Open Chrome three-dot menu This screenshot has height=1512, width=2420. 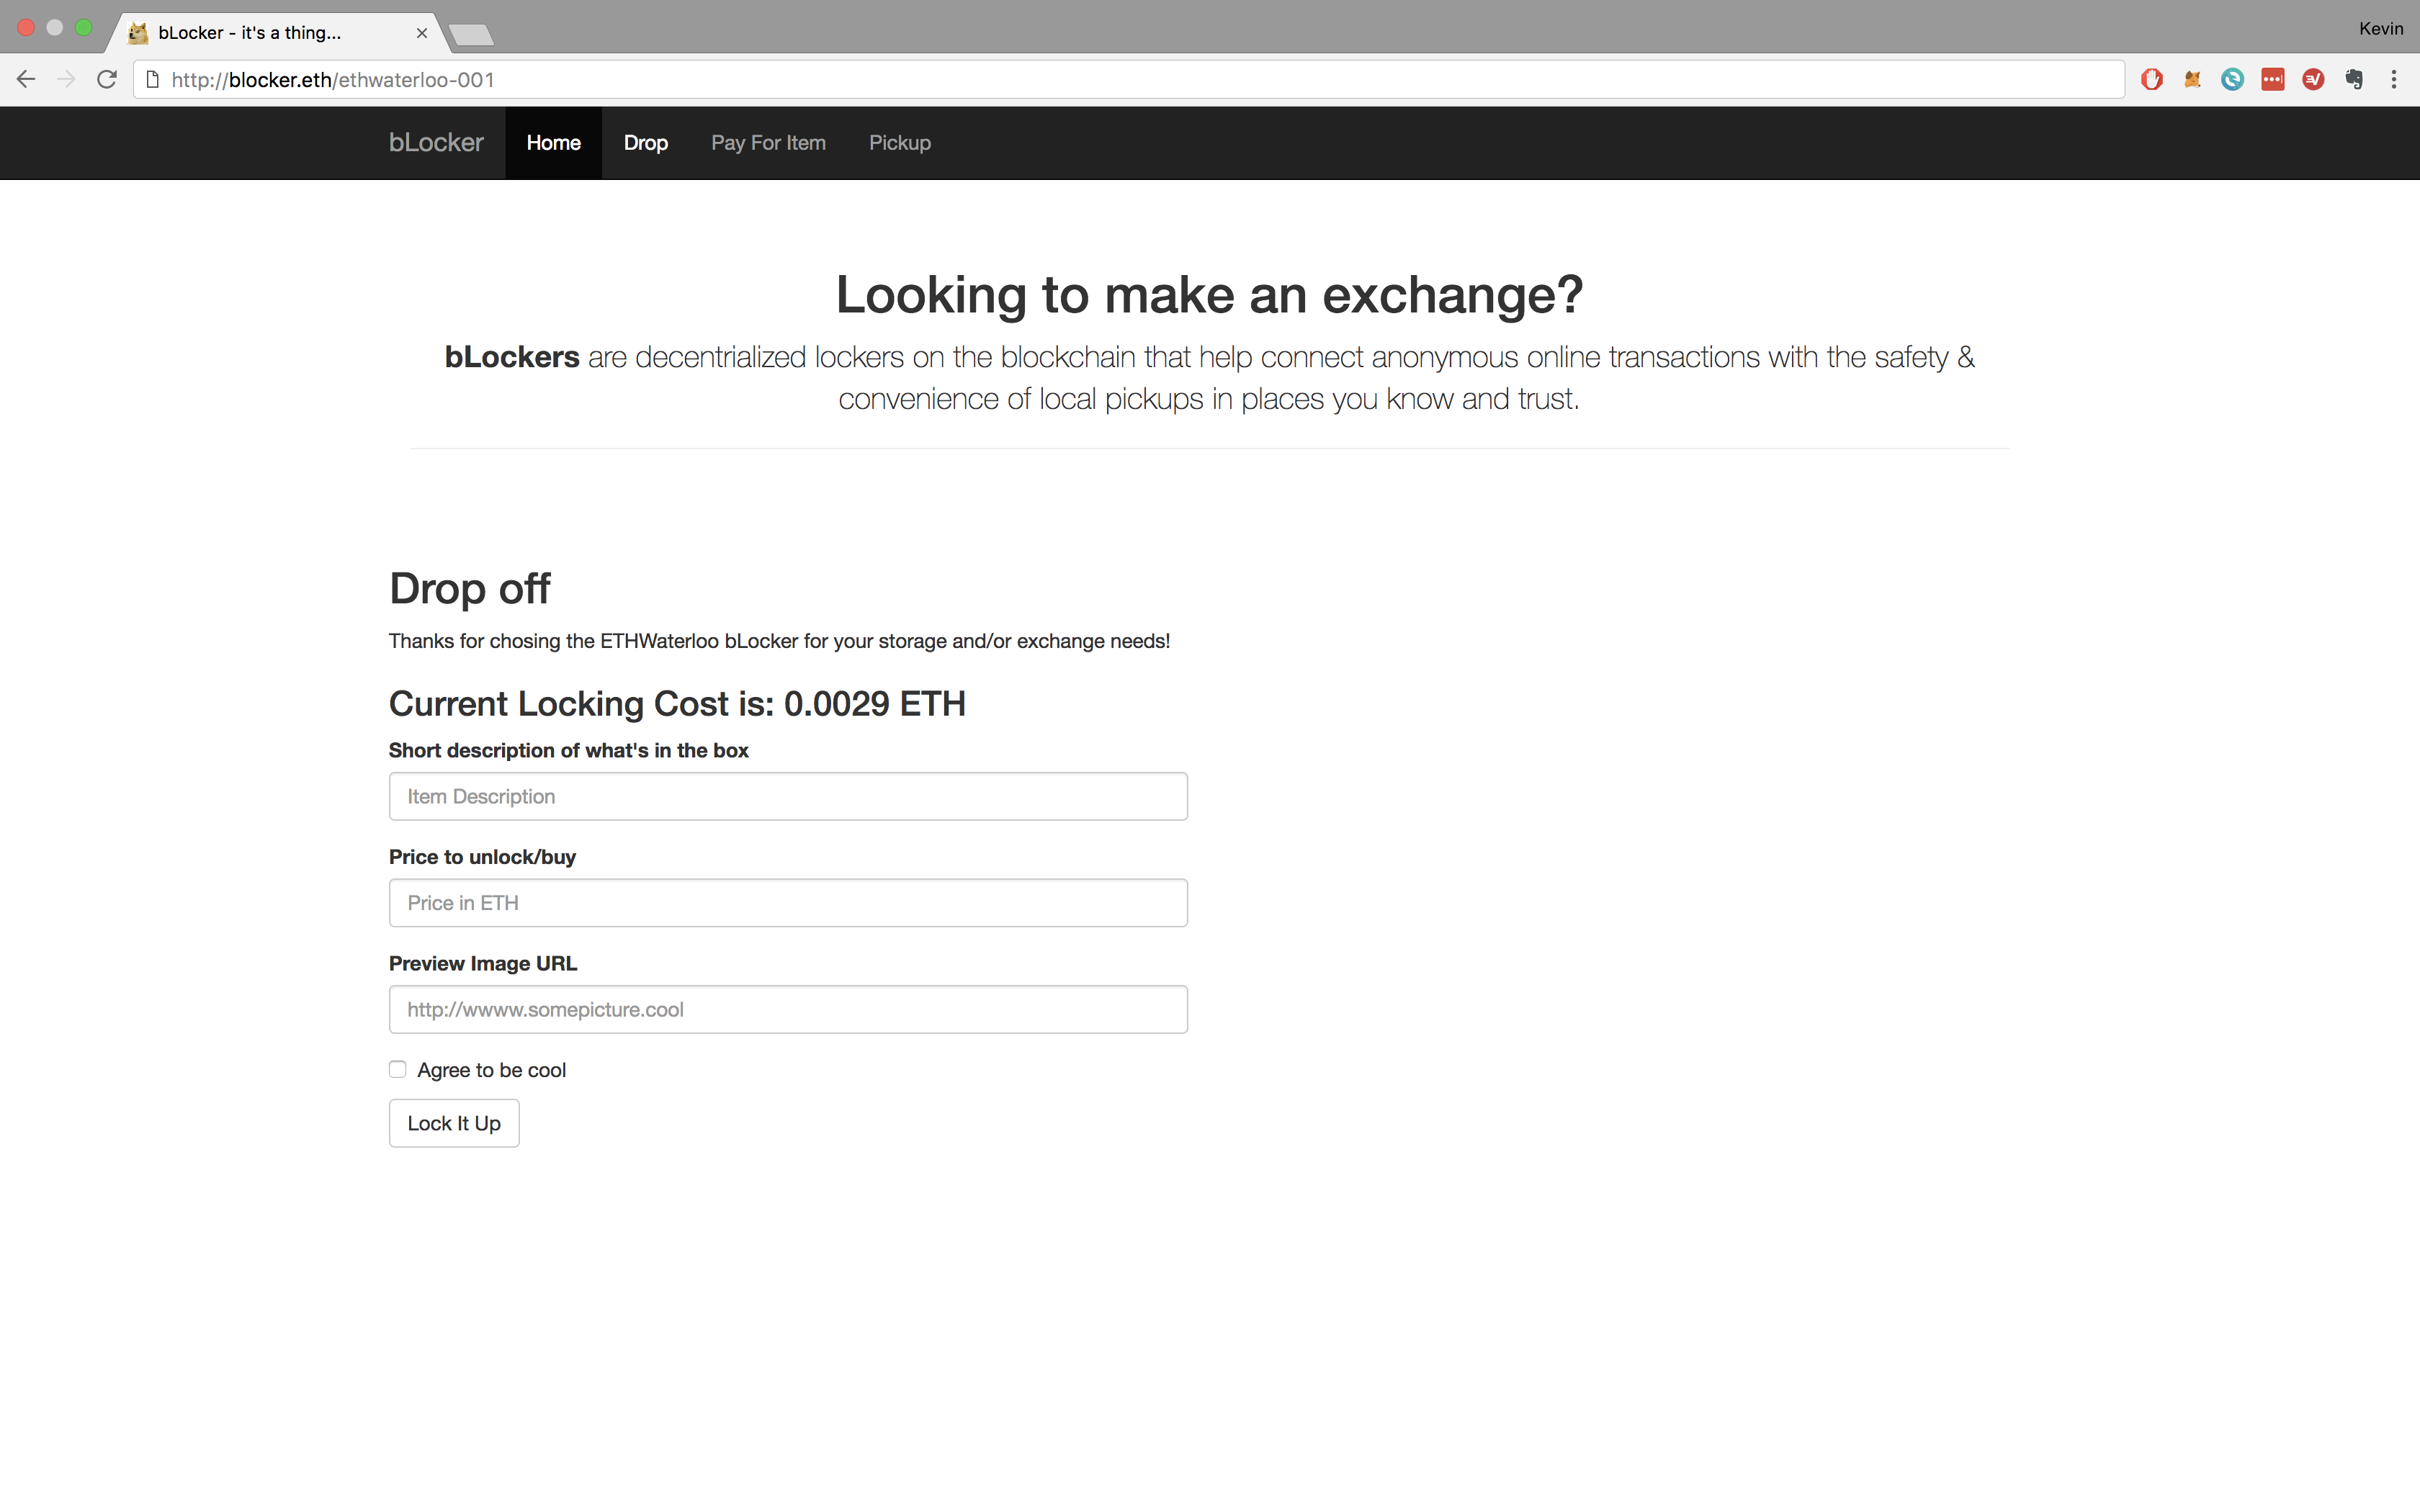click(x=2394, y=80)
